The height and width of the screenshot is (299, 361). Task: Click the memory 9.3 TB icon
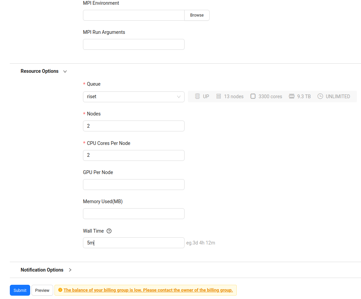coord(292,97)
